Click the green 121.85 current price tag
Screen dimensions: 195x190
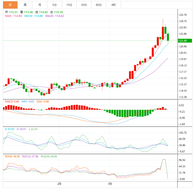[x=185, y=41]
